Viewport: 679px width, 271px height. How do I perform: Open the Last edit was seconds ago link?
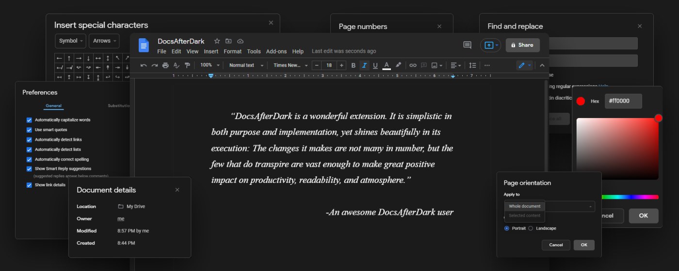click(x=344, y=51)
